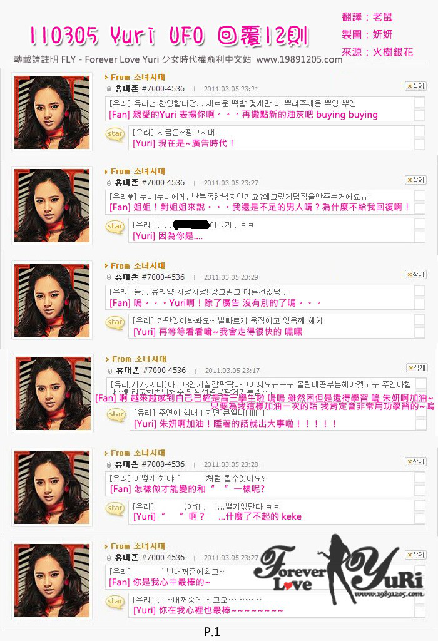Click the phone icon in the 23:29 message header

coord(109,277)
